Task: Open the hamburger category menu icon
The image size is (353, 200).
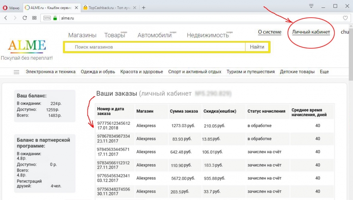Action: pyautogui.click(x=16, y=72)
